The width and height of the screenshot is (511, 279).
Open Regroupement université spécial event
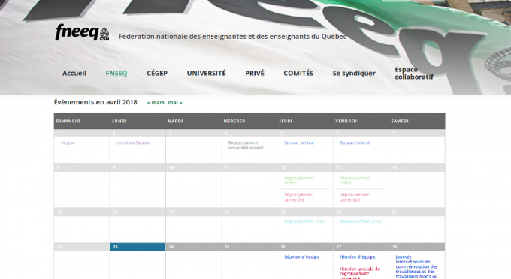(x=246, y=145)
